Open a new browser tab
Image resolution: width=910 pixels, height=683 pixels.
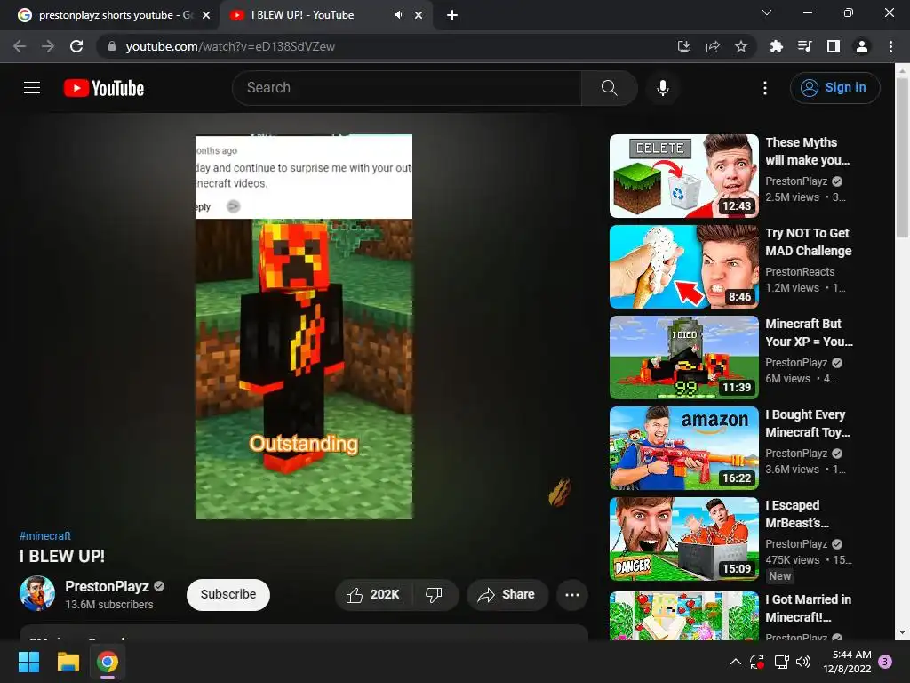pyautogui.click(x=452, y=15)
